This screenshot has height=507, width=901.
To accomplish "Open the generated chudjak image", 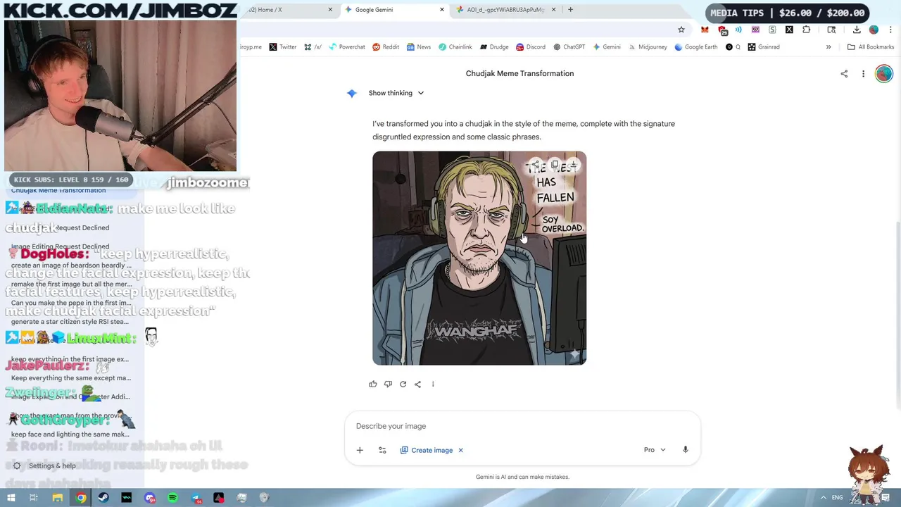I will coord(479,258).
